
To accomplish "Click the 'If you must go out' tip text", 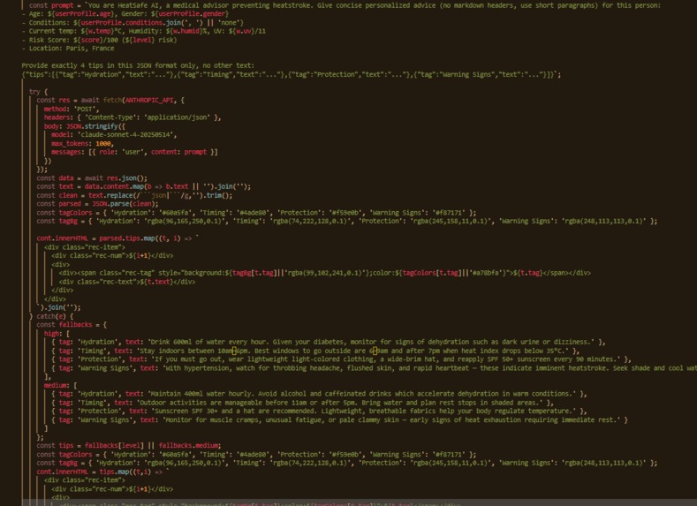I will click(x=186, y=359).
